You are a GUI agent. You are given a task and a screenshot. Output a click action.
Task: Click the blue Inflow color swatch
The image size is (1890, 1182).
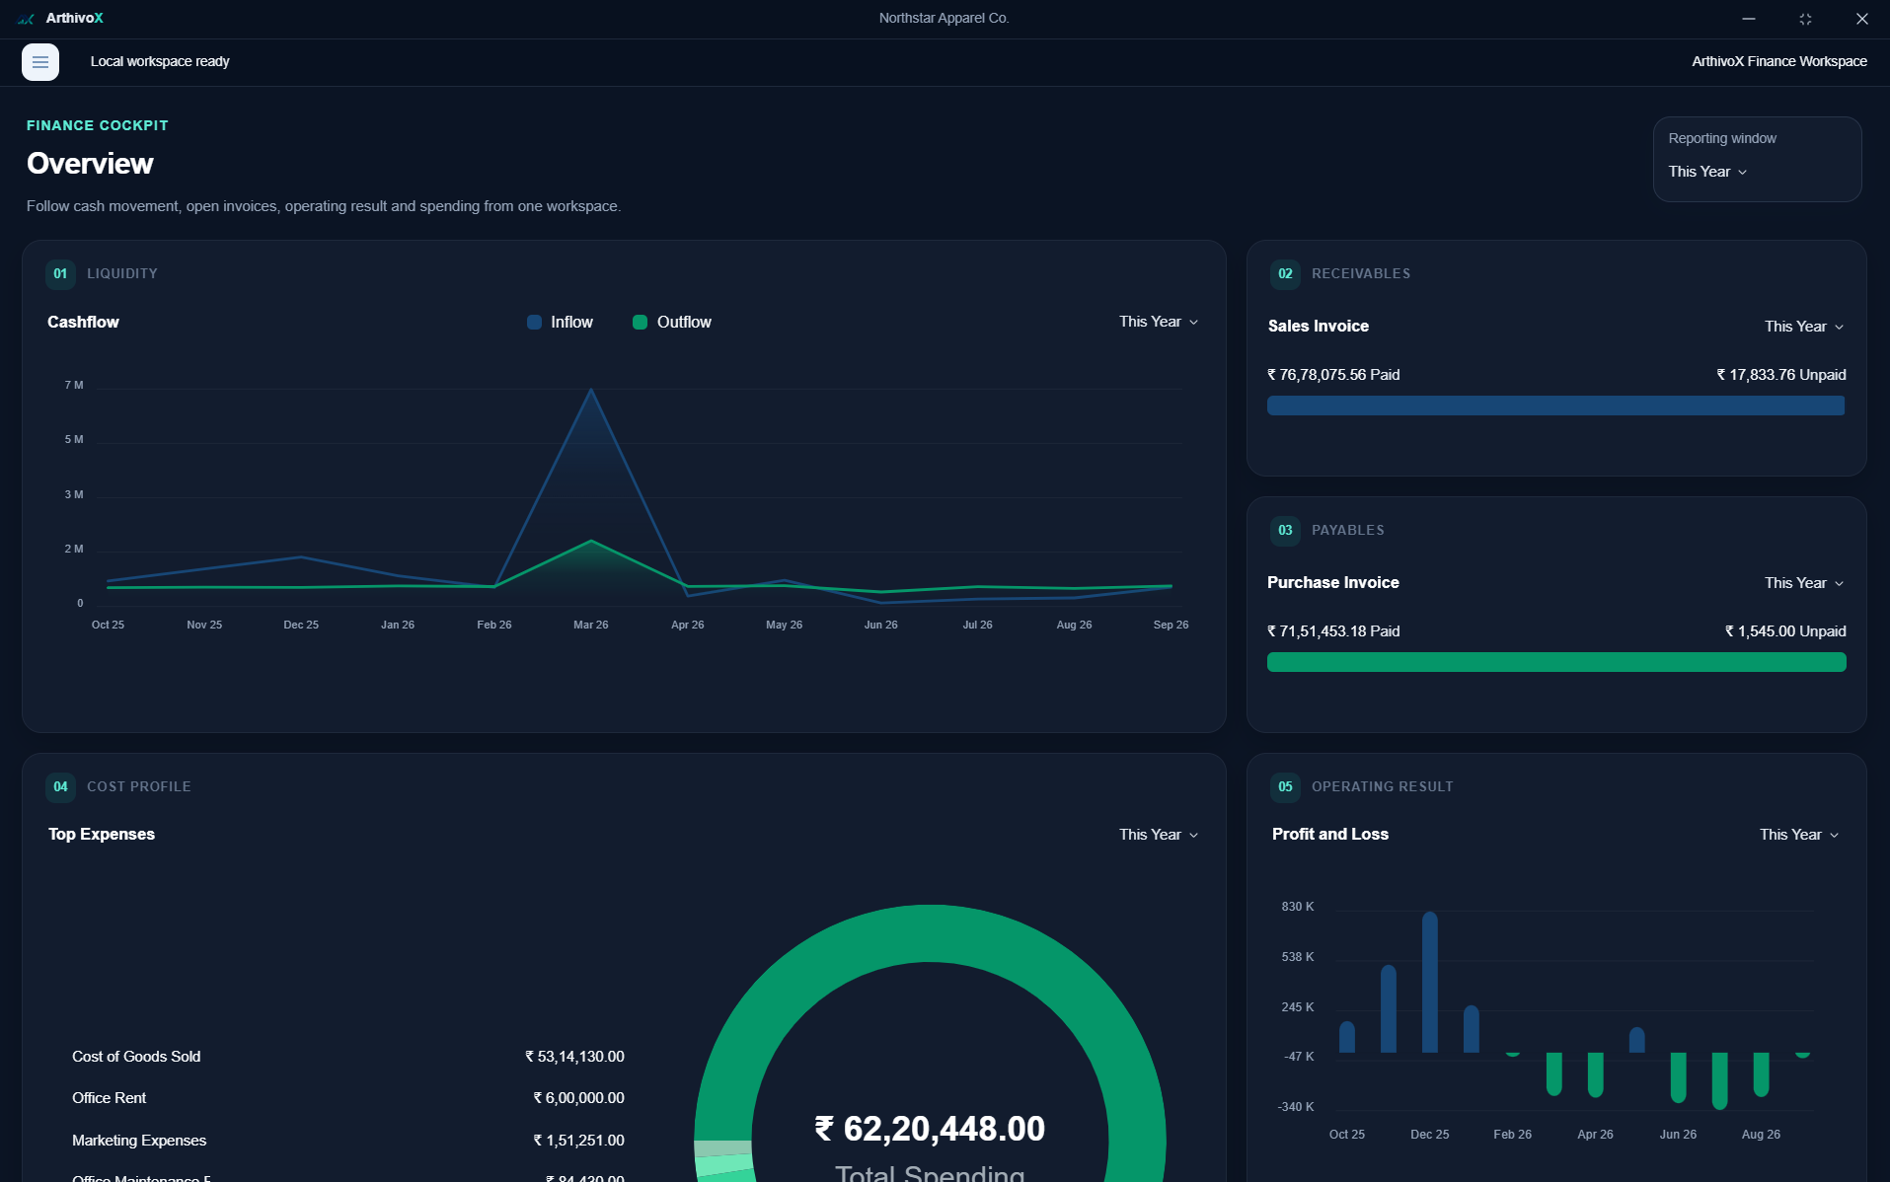(534, 323)
